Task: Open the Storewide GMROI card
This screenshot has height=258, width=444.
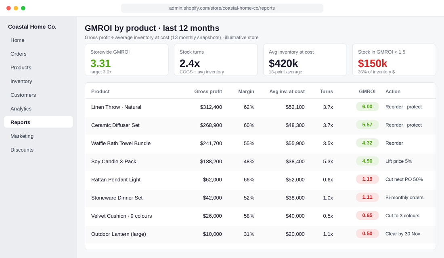Action: (127, 60)
